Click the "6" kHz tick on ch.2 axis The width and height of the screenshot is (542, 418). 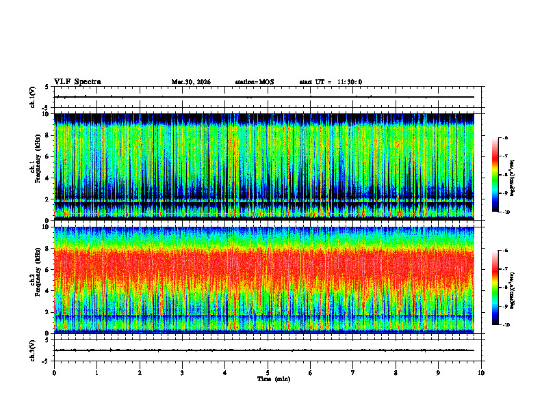coord(48,270)
